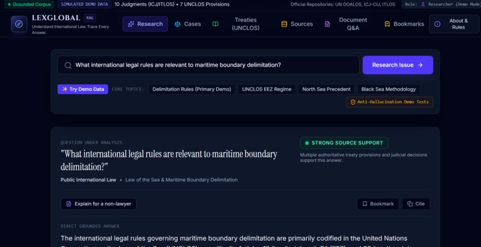Image resolution: width=481 pixels, height=247 pixels.
Task: Bookmark this answer
Action: pos(378,204)
